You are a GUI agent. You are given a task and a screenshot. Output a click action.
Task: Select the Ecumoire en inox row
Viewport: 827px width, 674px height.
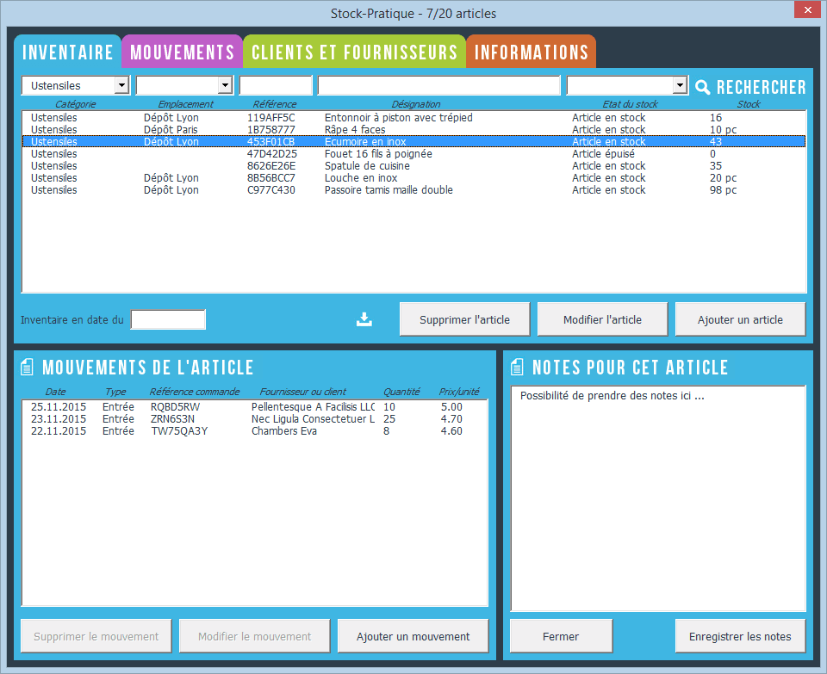[413, 142]
